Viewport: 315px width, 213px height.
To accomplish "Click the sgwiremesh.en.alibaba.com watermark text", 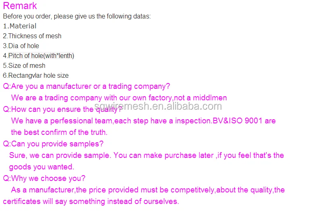I will pyautogui.click(x=158, y=106).
